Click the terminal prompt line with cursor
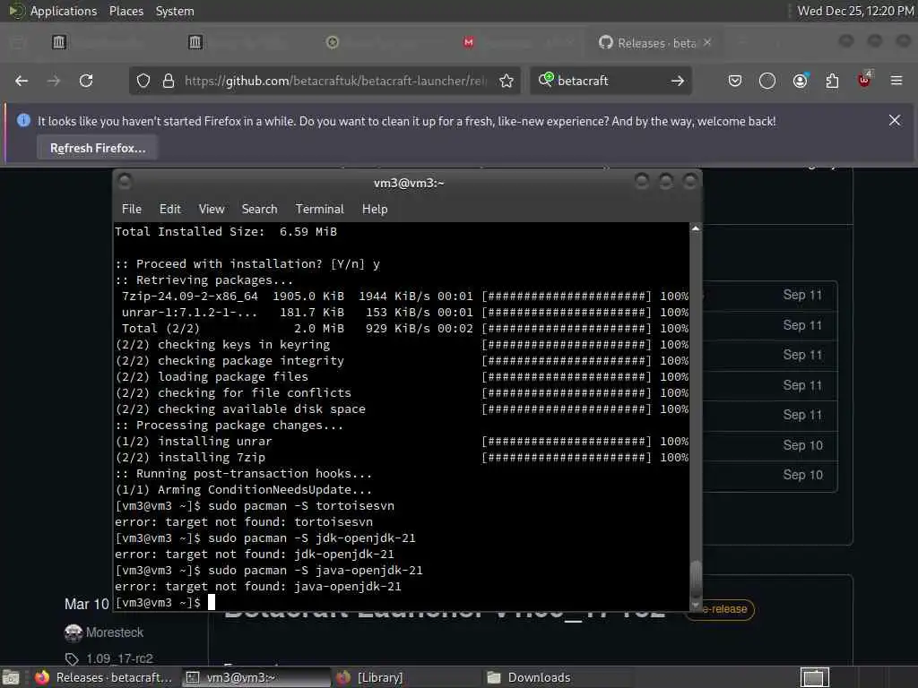918x688 pixels. click(x=165, y=603)
